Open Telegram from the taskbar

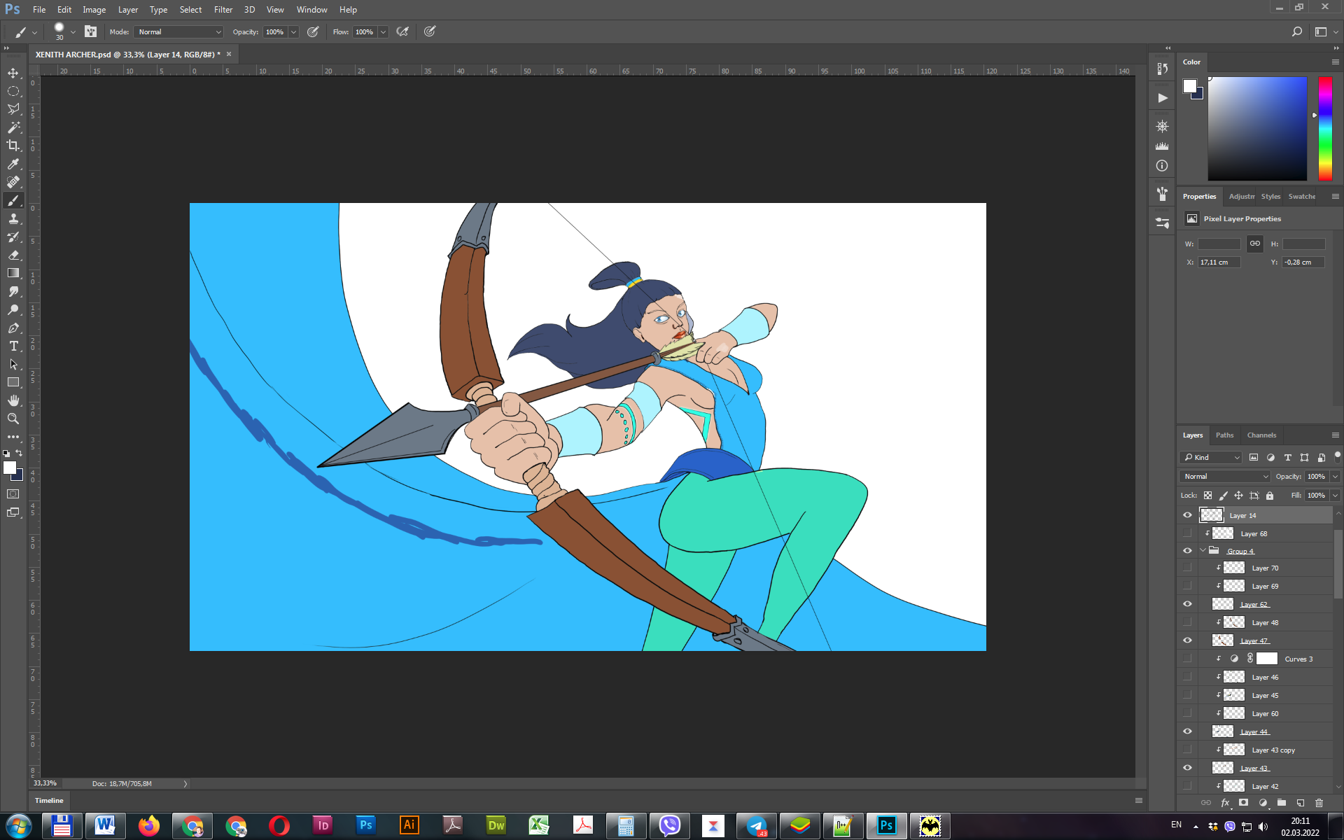tap(757, 826)
